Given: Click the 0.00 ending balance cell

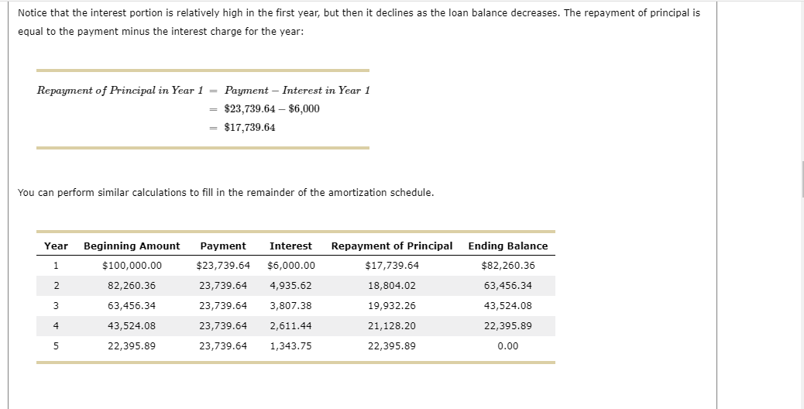Looking at the screenshot, I should coord(508,346).
